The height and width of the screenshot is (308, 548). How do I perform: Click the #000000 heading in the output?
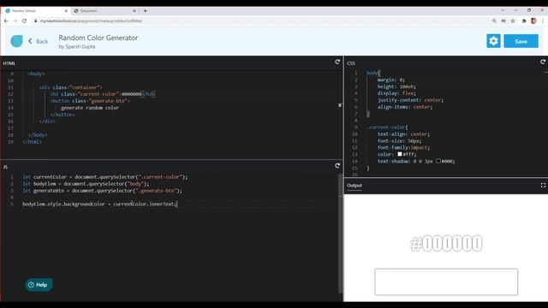point(446,243)
